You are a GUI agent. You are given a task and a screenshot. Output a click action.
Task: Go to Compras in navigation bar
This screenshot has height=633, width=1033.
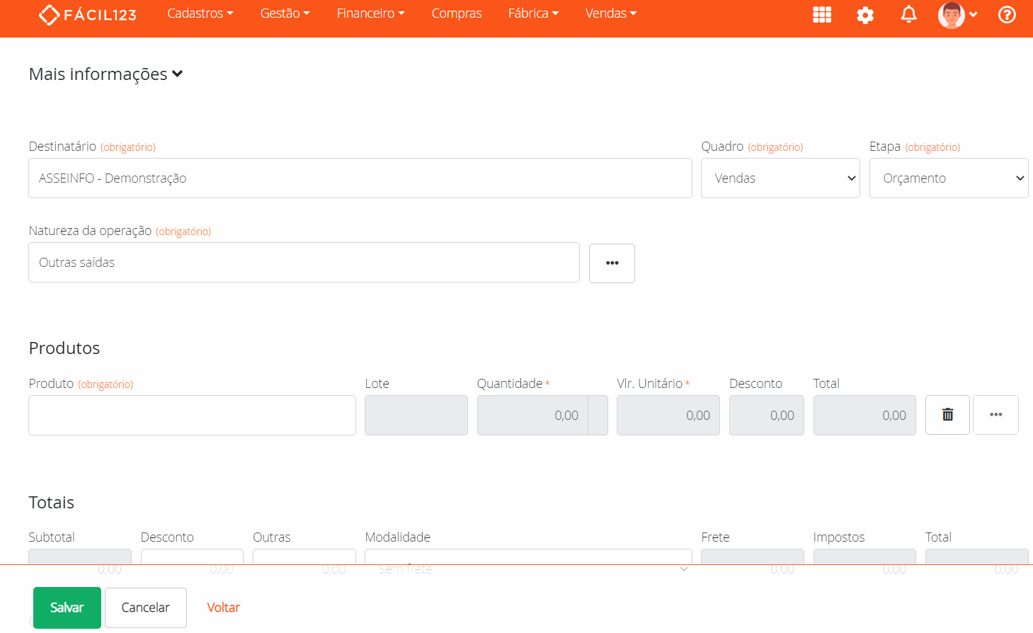click(457, 13)
